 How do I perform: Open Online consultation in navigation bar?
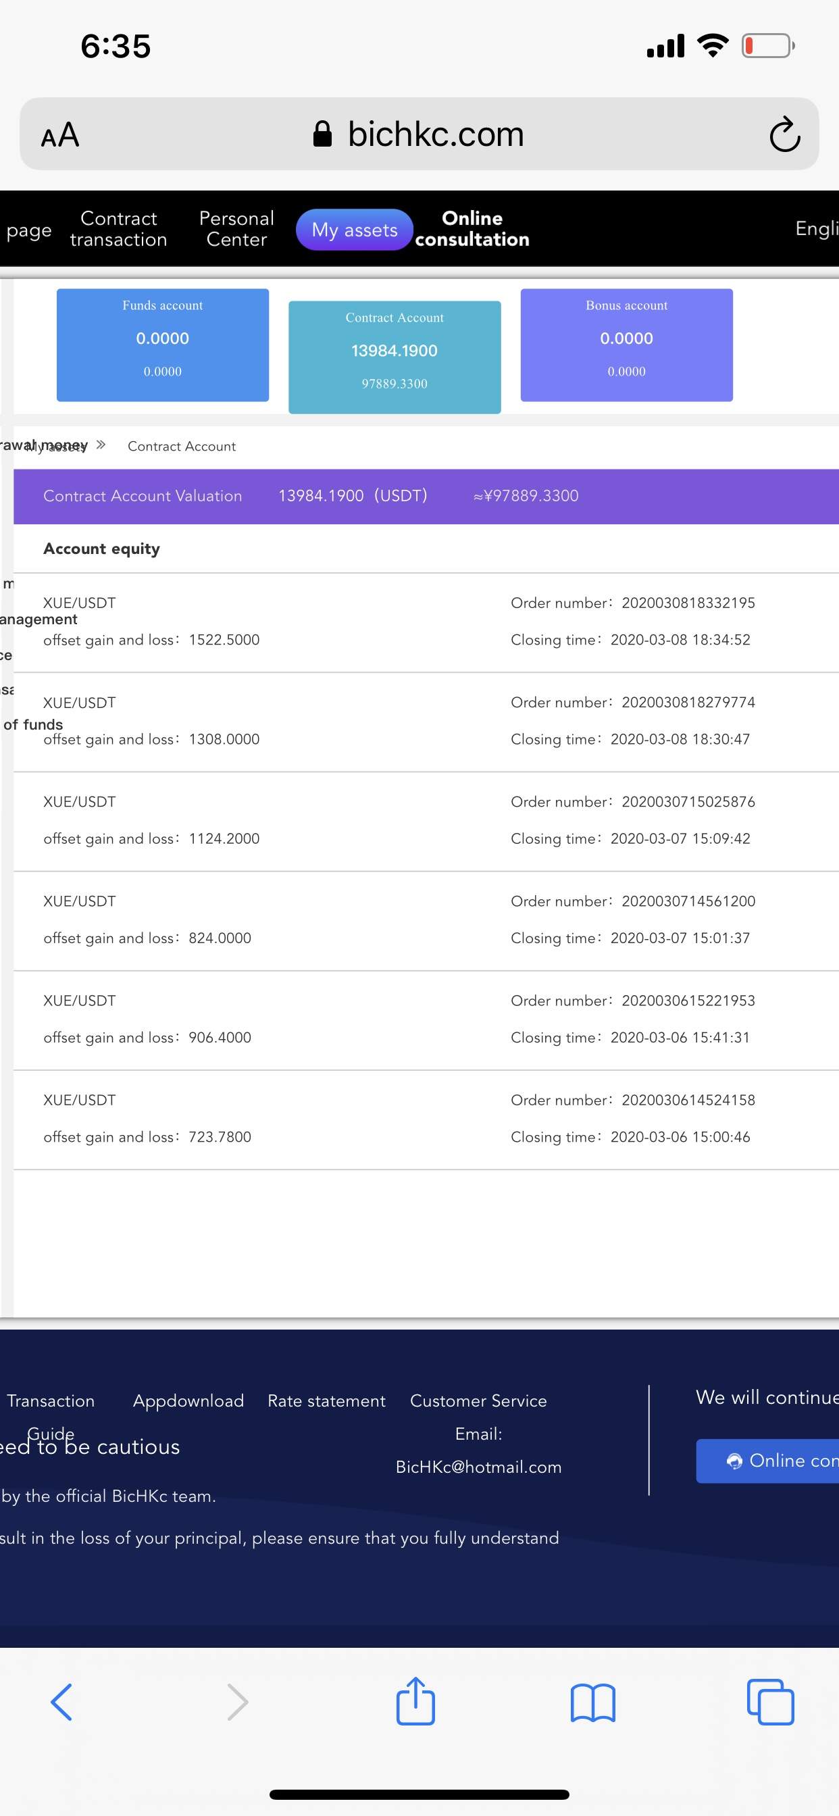472,229
